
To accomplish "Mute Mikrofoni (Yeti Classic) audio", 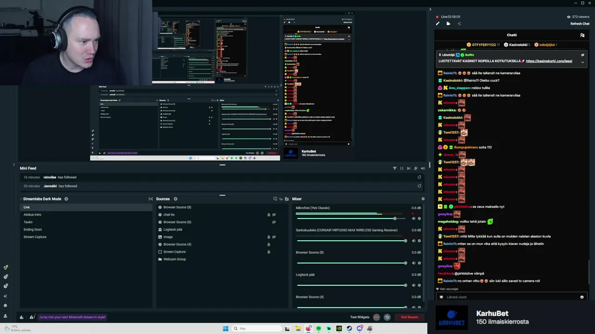I will coord(413,218).
